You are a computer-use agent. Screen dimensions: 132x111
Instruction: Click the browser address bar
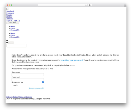pyautogui.click(x=62, y=5)
